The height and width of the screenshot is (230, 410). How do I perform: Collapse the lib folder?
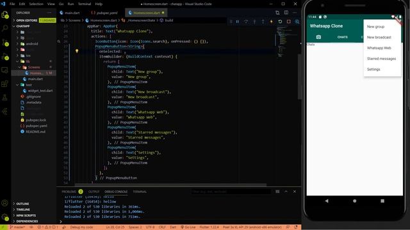tap(28, 61)
